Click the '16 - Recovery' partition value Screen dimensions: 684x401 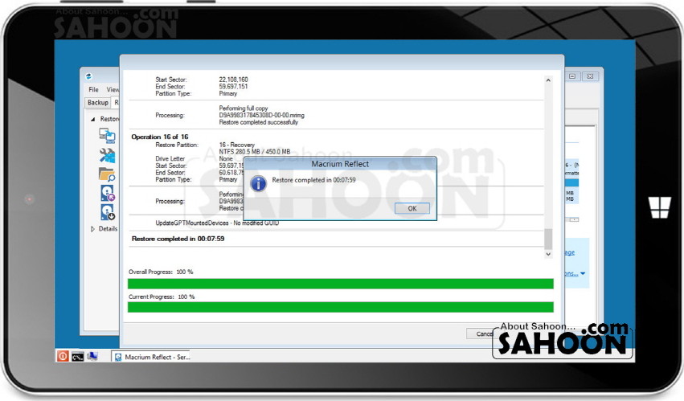coord(236,145)
